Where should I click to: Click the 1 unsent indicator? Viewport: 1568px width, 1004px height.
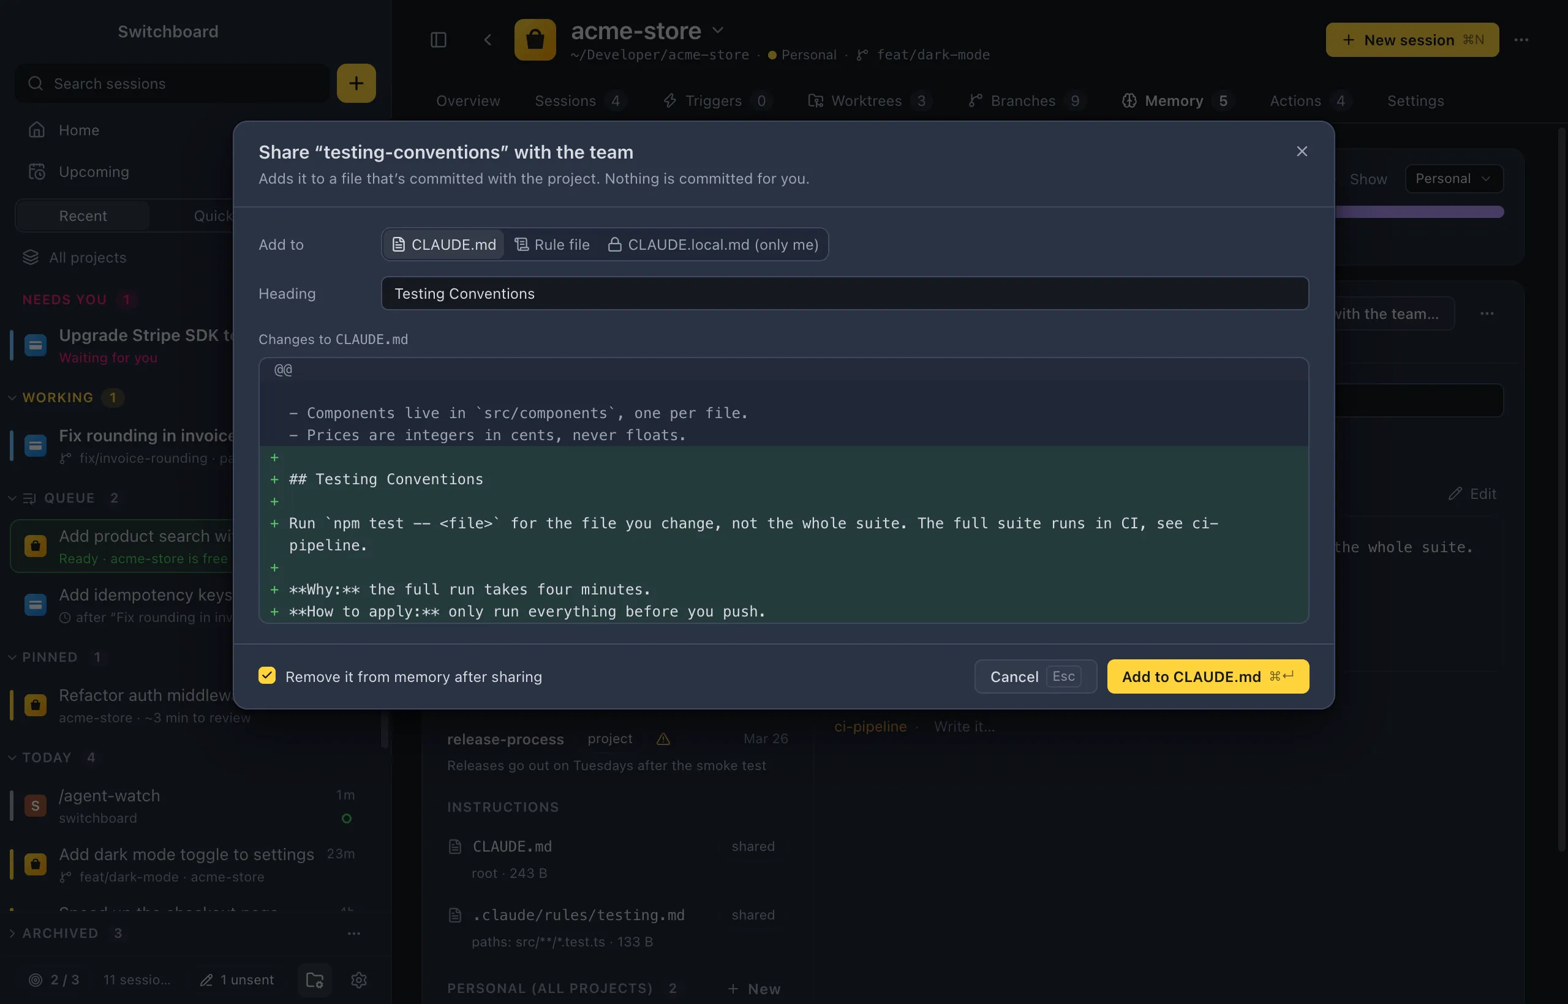pos(237,980)
